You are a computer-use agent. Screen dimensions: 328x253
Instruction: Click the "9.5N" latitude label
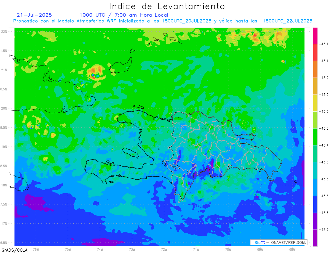point(4,127)
